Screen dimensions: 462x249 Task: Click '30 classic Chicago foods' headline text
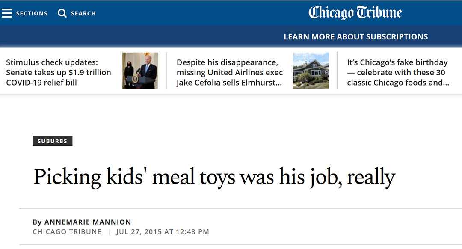[398, 83]
